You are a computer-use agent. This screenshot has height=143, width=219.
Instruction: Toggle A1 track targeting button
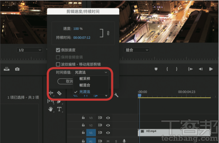[91, 140]
